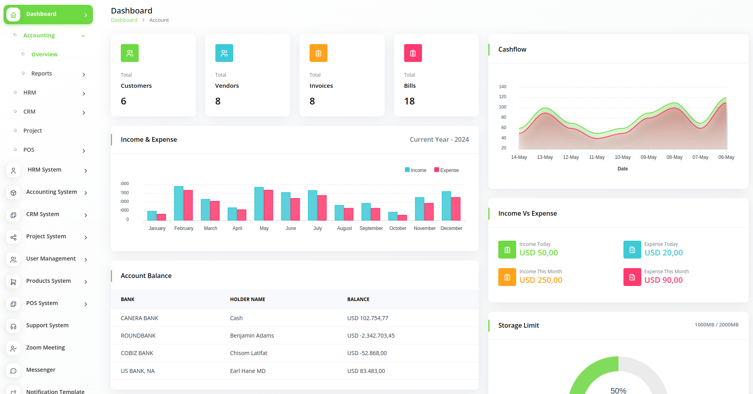Open the CRM System via its sidebar icon
The height and width of the screenshot is (394, 753).
[x=14, y=215]
